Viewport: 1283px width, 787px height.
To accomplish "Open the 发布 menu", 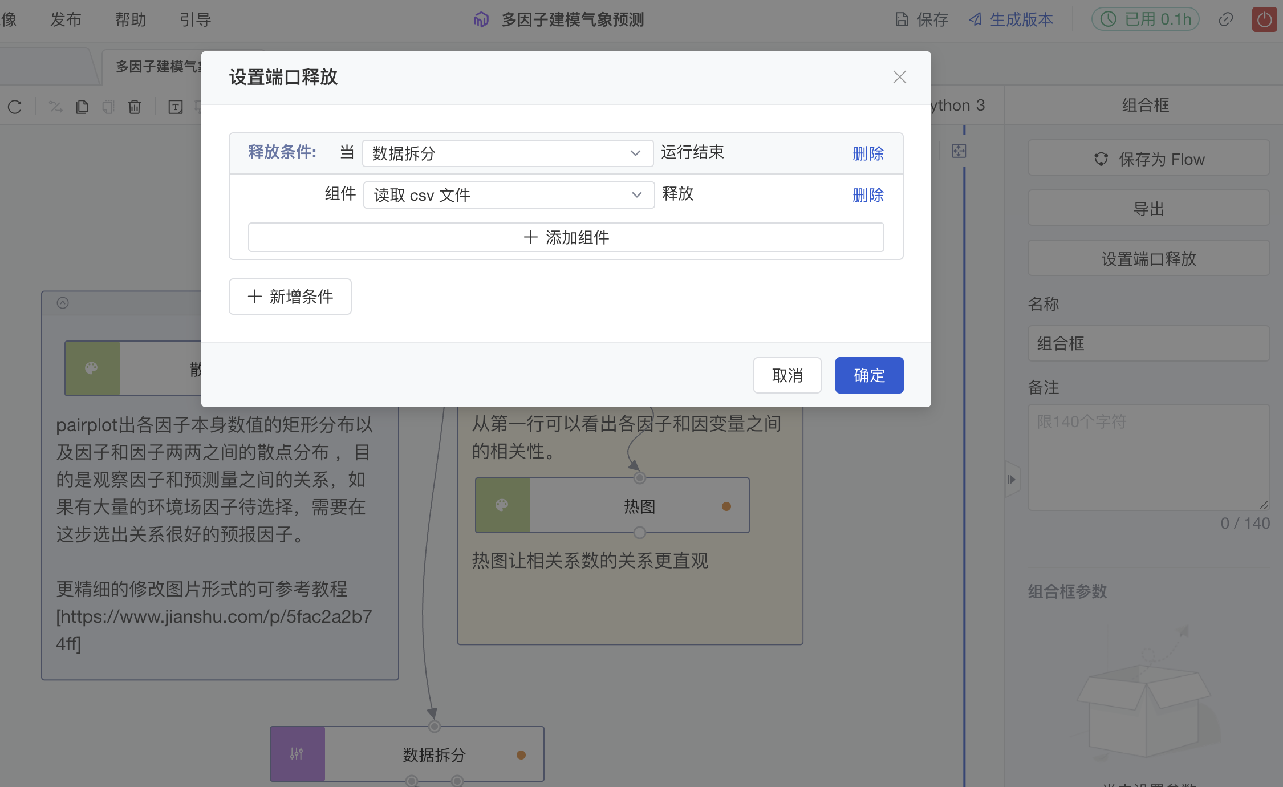I will point(66,19).
